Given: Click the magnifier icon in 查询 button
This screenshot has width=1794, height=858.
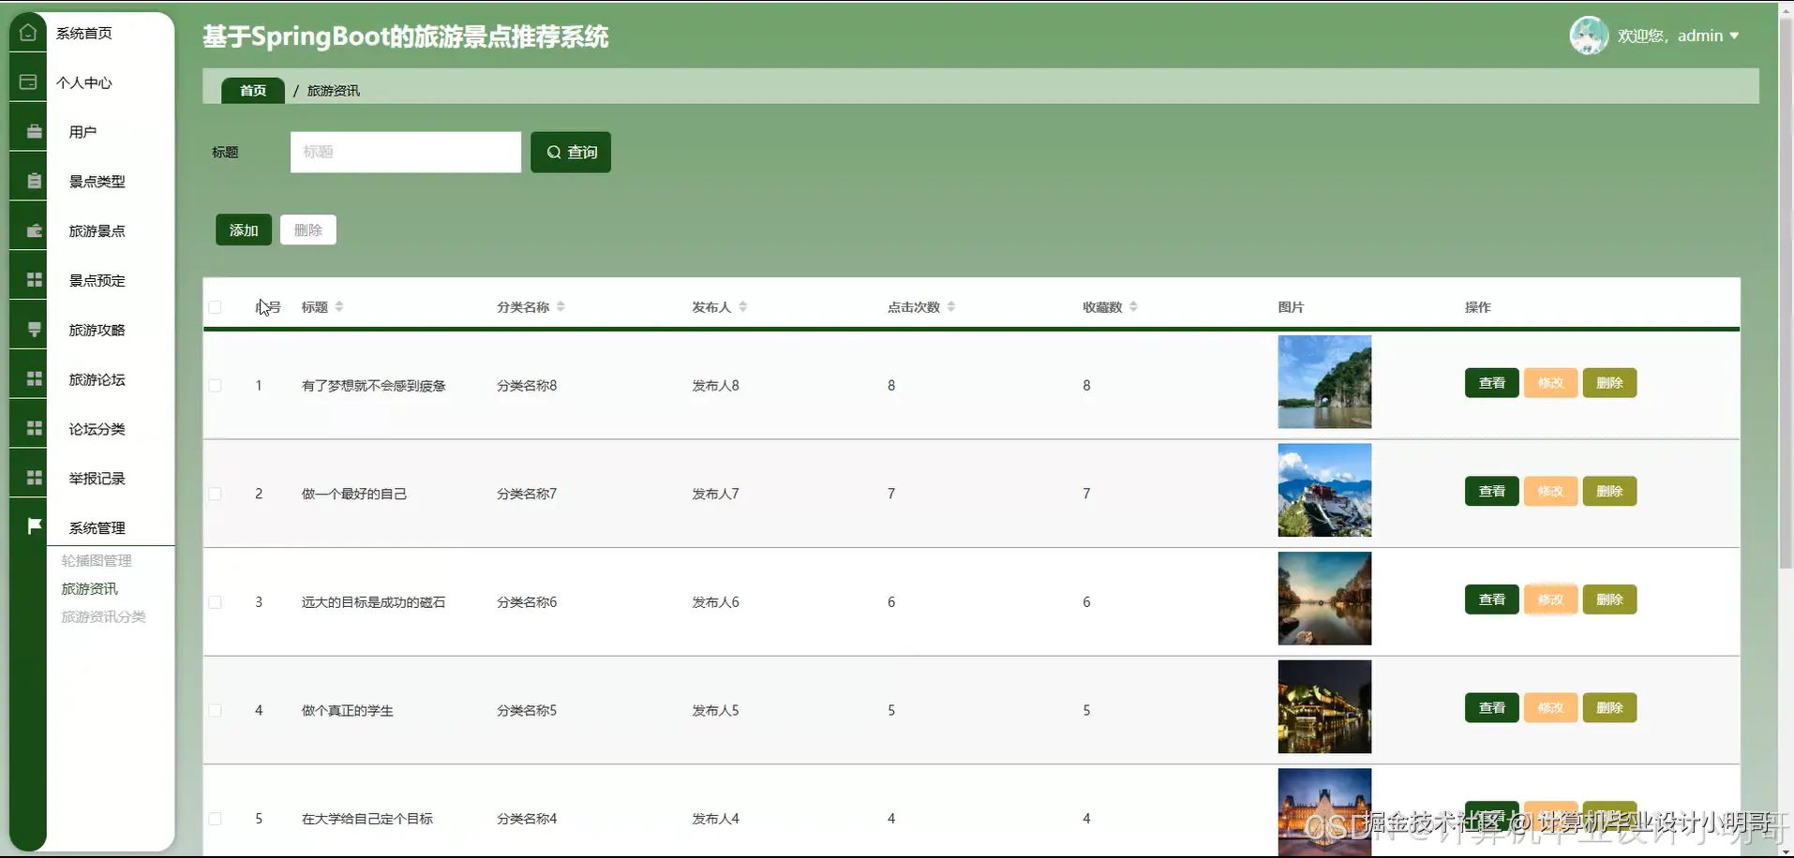Looking at the screenshot, I should point(555,152).
